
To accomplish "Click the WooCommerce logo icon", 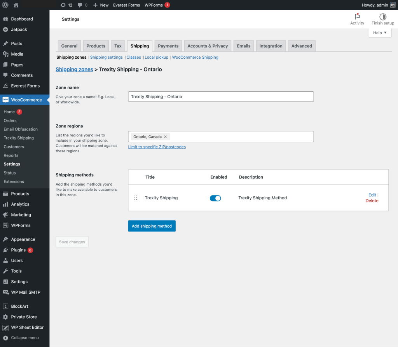I will [x=5, y=100].
